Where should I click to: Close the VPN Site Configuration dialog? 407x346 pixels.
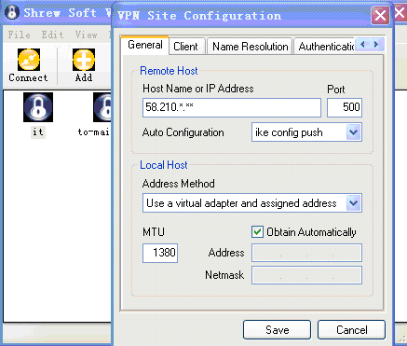(x=380, y=15)
